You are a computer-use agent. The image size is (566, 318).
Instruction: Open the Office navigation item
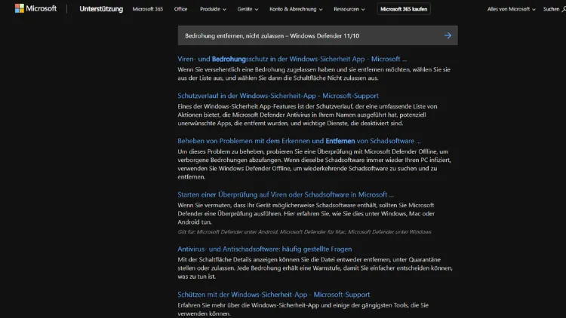point(180,9)
